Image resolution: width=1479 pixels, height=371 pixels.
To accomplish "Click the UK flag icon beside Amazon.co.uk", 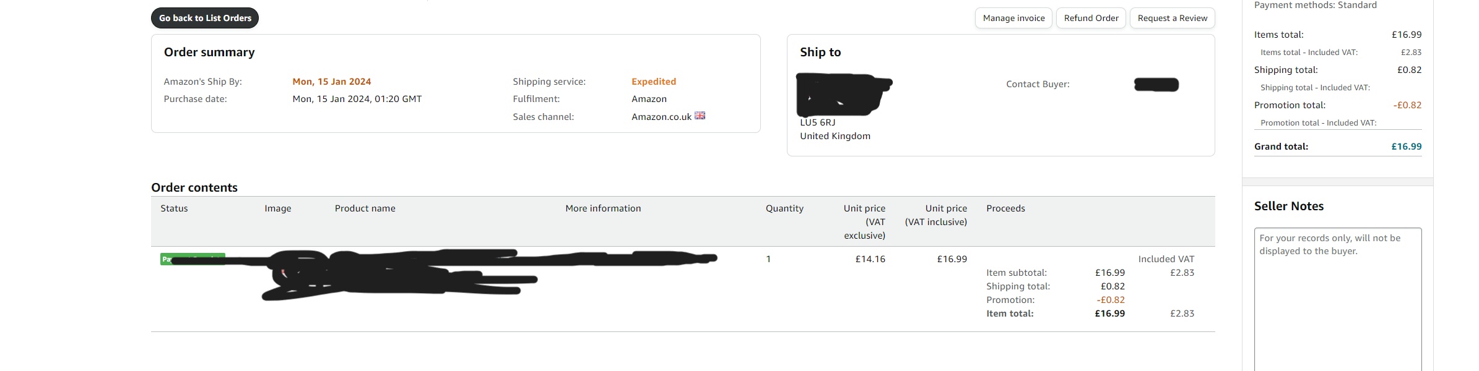I will click(x=700, y=116).
